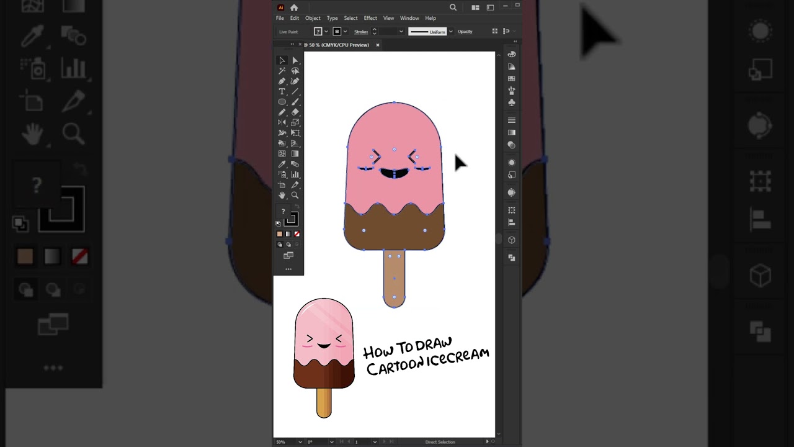This screenshot has width=794, height=447.
Task: Select the Eyedropper tool
Action: tap(282, 164)
